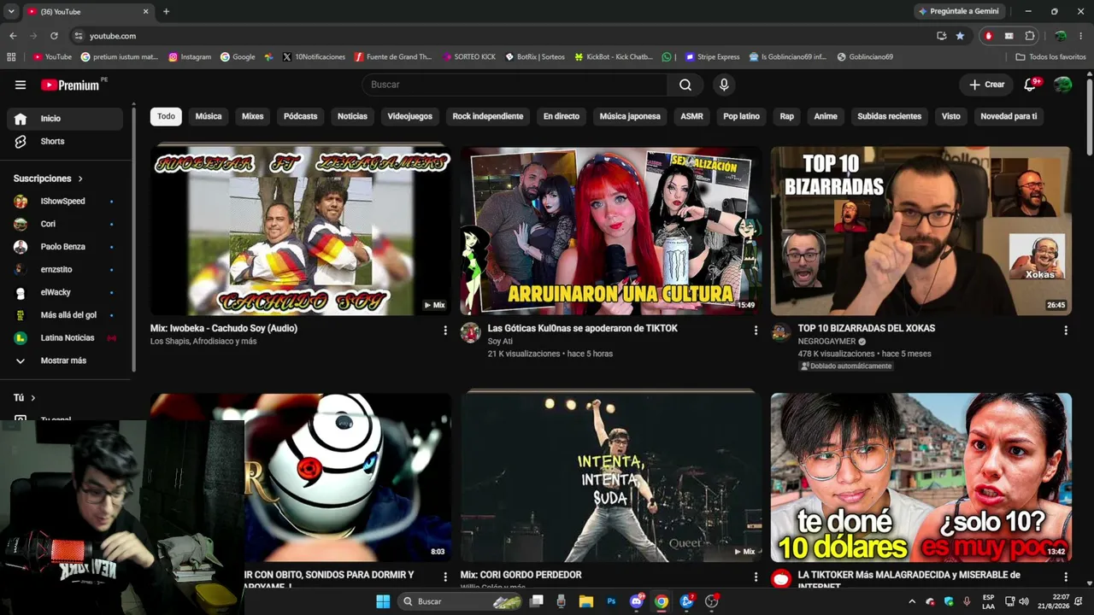Open the notifications bell

click(1031, 85)
